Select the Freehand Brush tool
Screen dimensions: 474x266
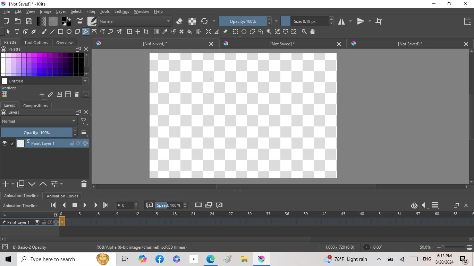[x=44, y=32]
